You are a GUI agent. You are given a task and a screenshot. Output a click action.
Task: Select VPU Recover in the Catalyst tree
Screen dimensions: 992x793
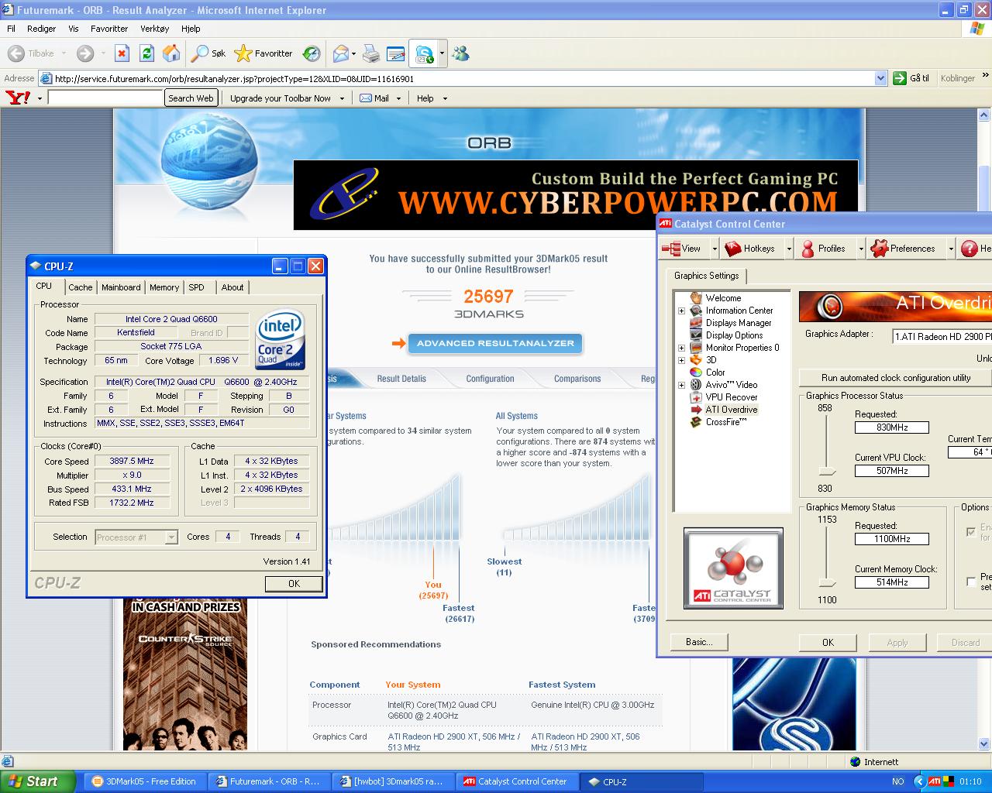pyautogui.click(x=732, y=397)
